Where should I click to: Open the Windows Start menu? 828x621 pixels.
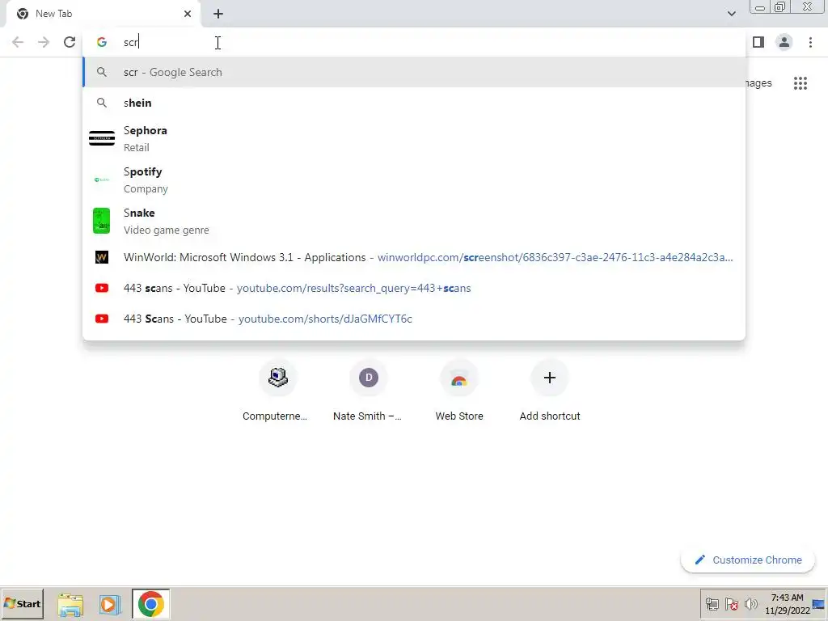pos(22,603)
